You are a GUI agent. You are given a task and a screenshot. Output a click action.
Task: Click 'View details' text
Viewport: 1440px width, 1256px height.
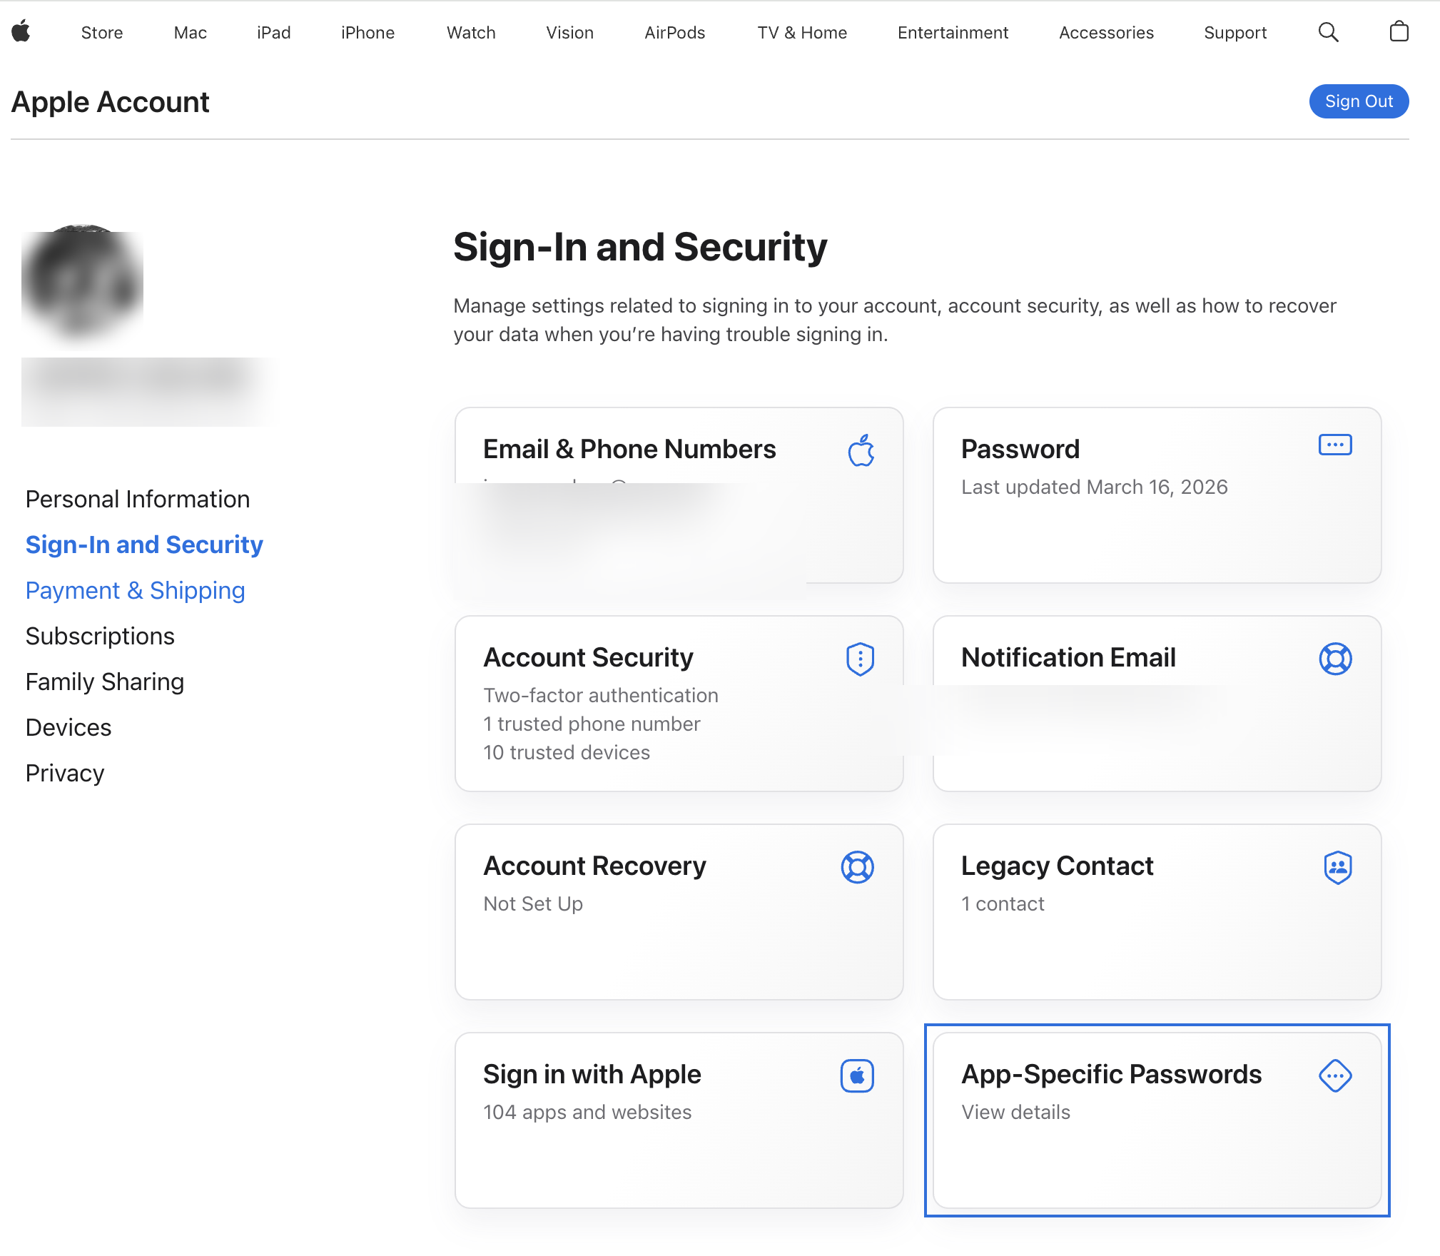tap(1016, 1112)
